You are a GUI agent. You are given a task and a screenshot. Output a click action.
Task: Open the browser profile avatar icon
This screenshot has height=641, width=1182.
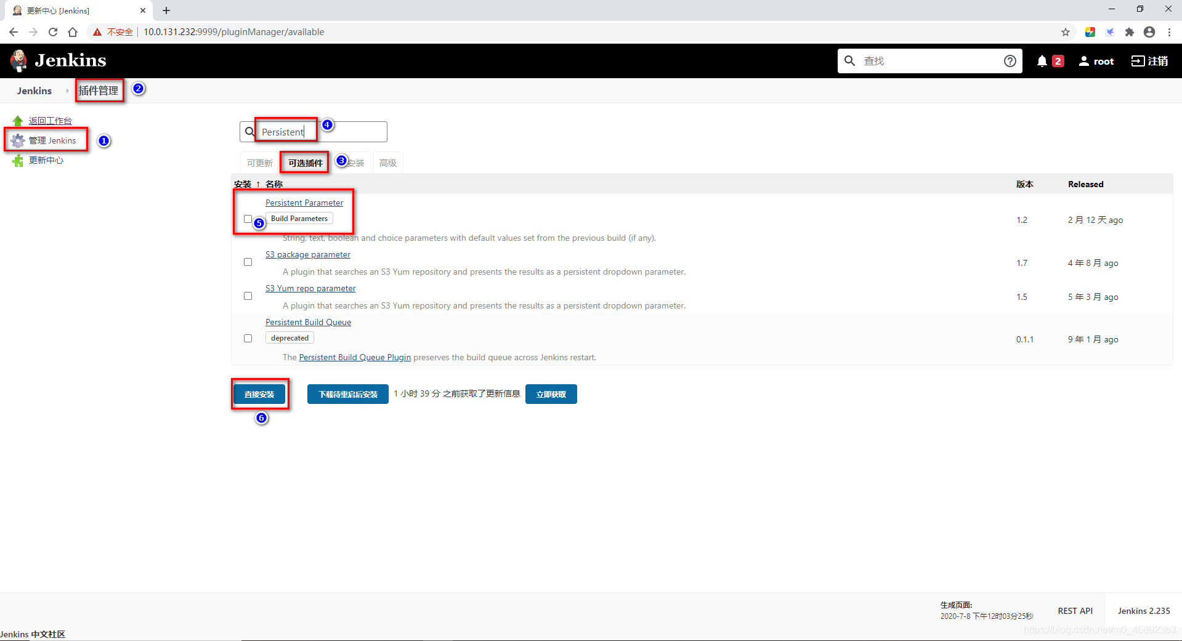1149,32
